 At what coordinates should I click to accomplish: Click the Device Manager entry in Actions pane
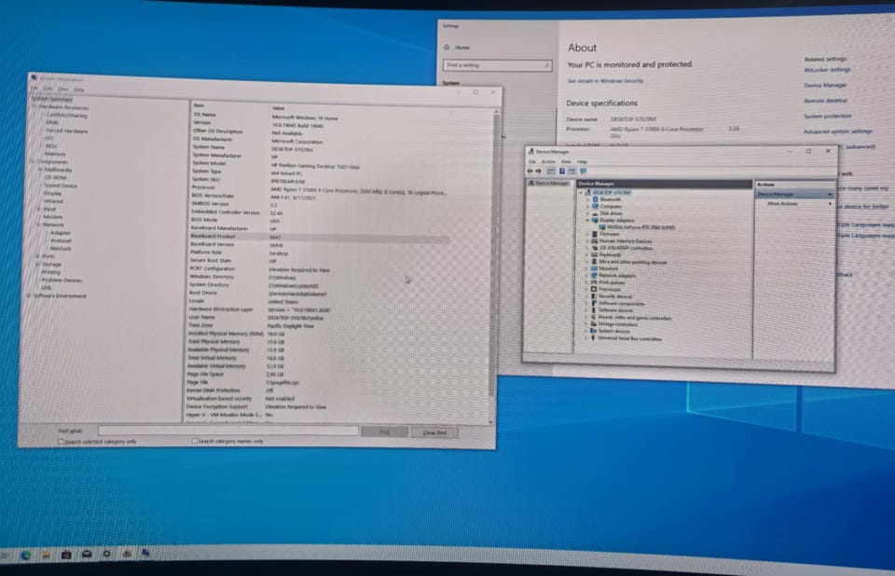[x=794, y=195]
